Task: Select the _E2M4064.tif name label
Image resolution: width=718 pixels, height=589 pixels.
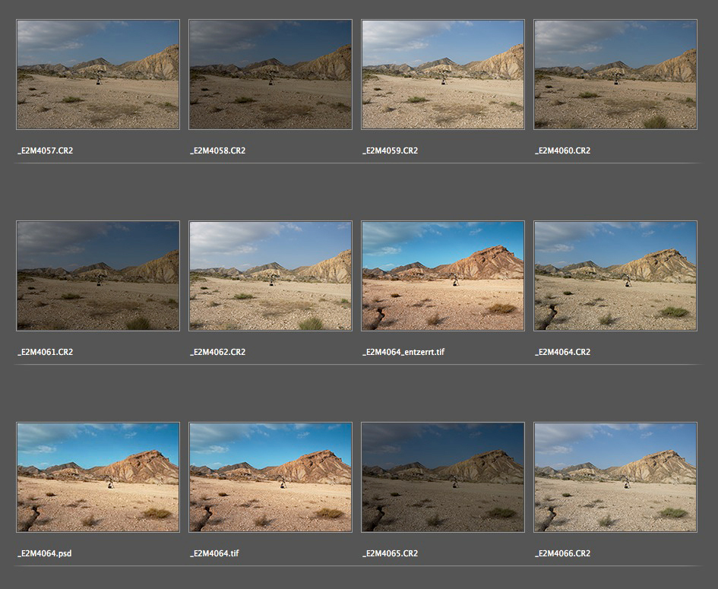Action: 215,553
